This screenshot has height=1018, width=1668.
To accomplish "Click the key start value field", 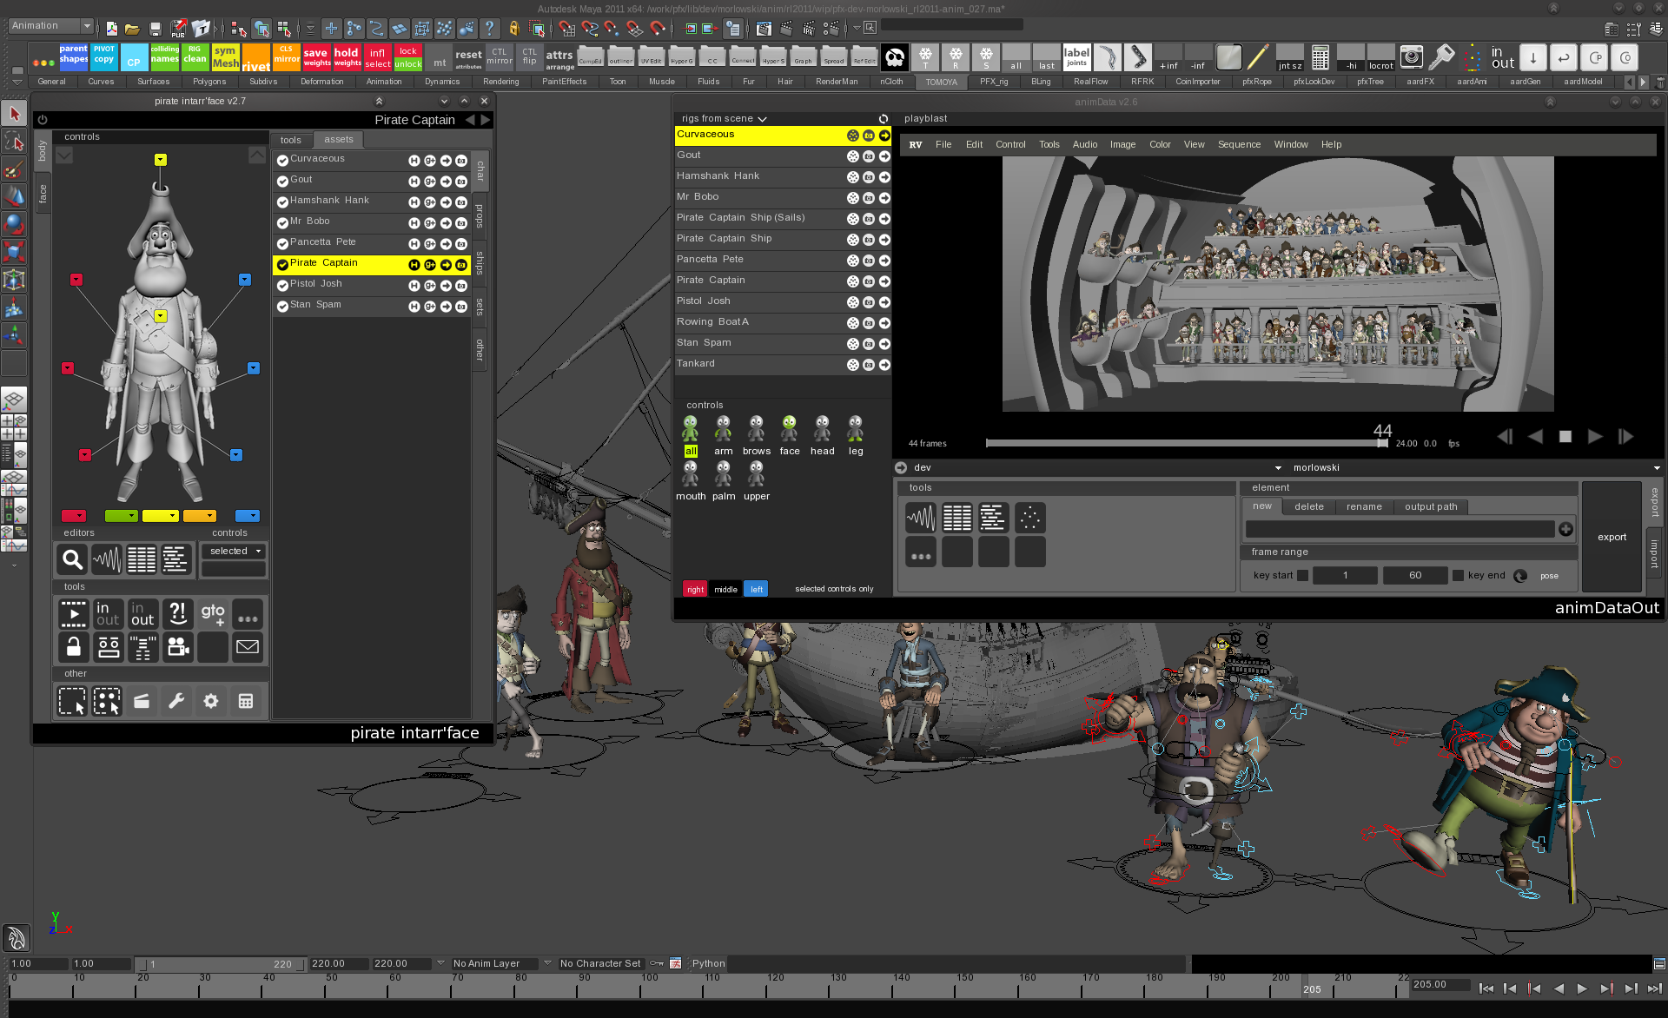I will (x=1345, y=575).
